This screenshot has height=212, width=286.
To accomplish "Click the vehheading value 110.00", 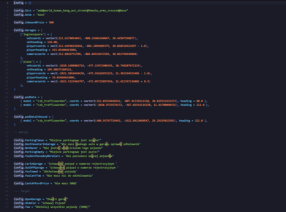I will (50, 42).
